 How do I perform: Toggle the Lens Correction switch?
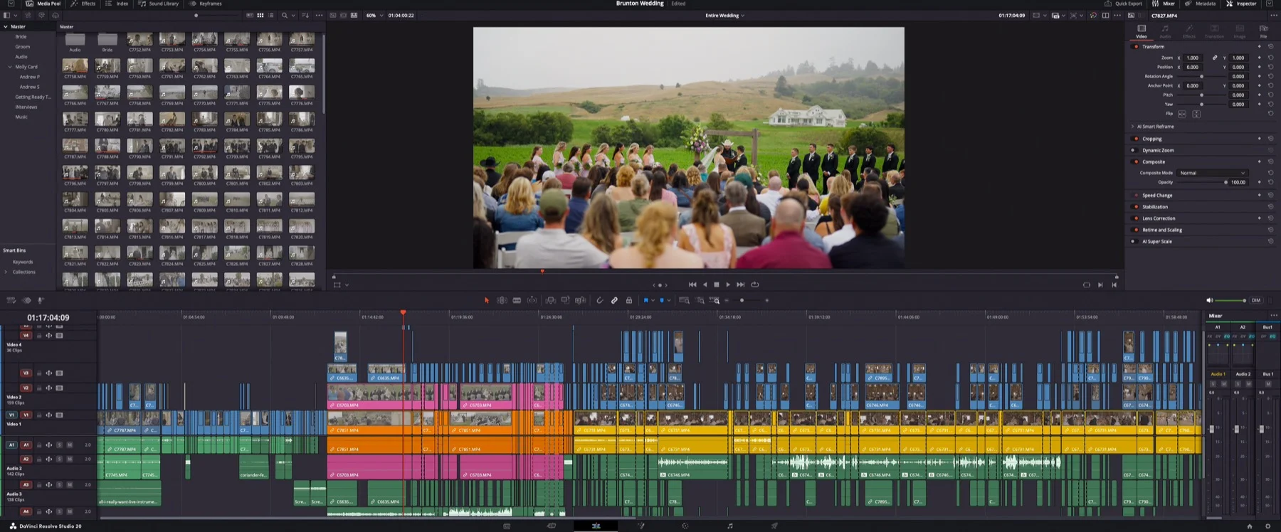[x=1136, y=218]
